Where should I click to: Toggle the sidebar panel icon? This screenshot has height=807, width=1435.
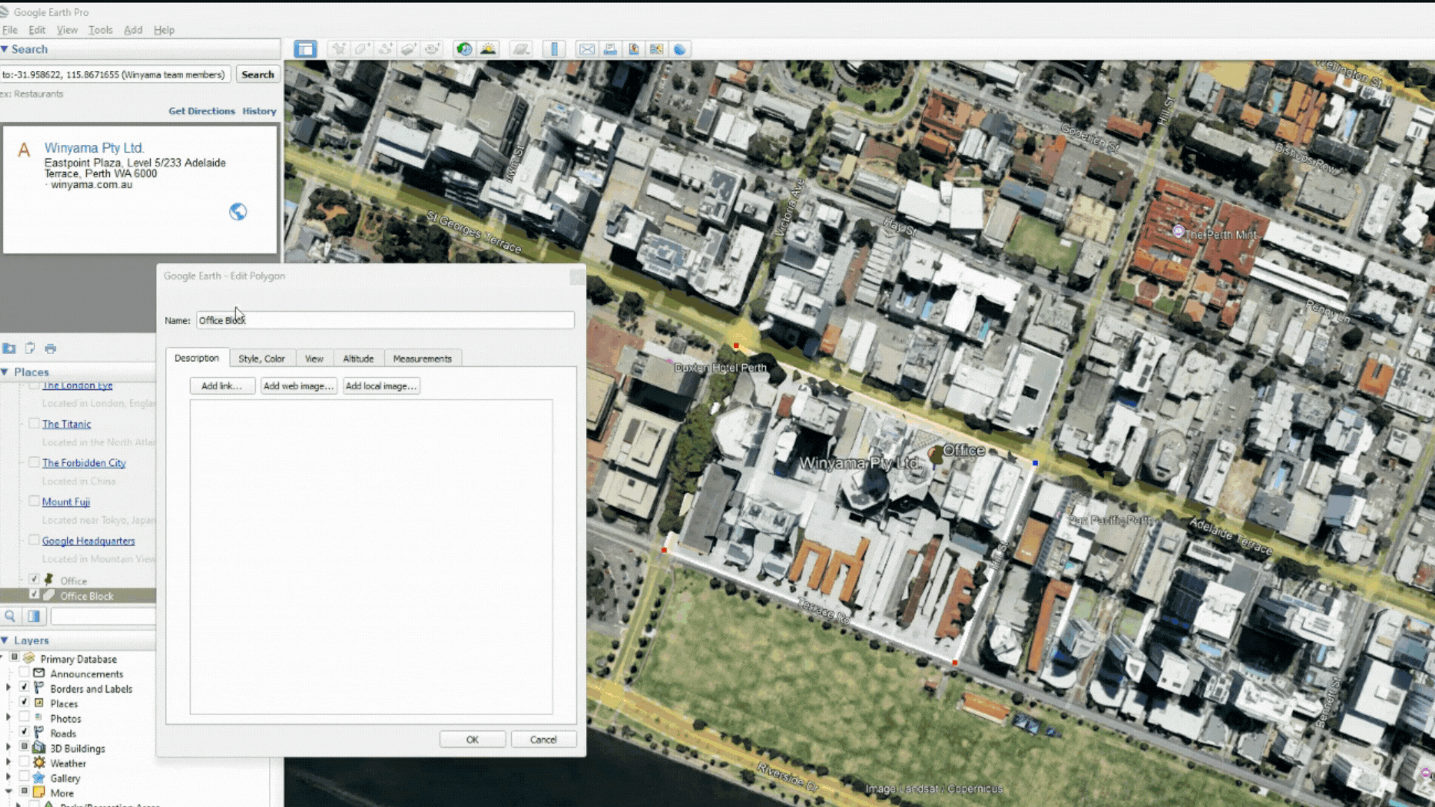pyautogui.click(x=305, y=49)
